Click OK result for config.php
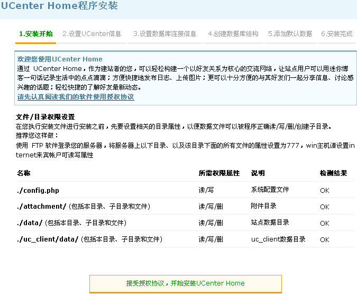The image size is (357, 294). [325, 191]
